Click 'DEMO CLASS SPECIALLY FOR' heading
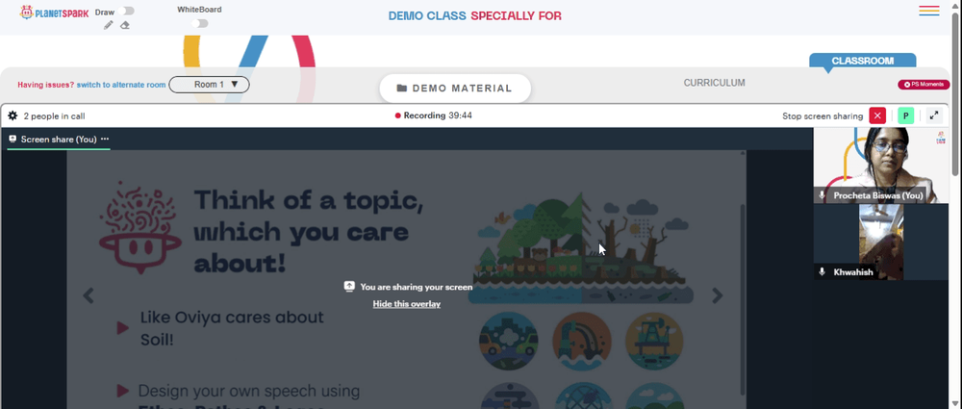 tap(475, 16)
